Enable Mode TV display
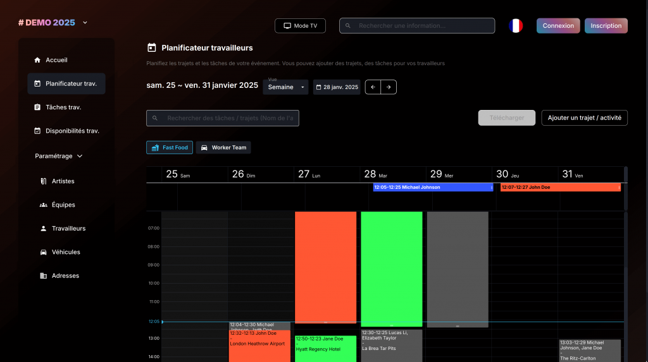Image resolution: width=648 pixels, height=362 pixels. [x=300, y=26]
